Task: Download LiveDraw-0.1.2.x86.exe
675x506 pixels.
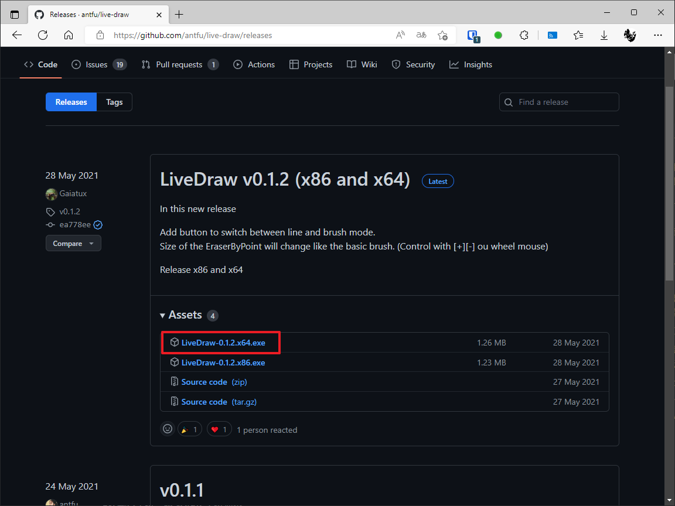Action: point(223,363)
